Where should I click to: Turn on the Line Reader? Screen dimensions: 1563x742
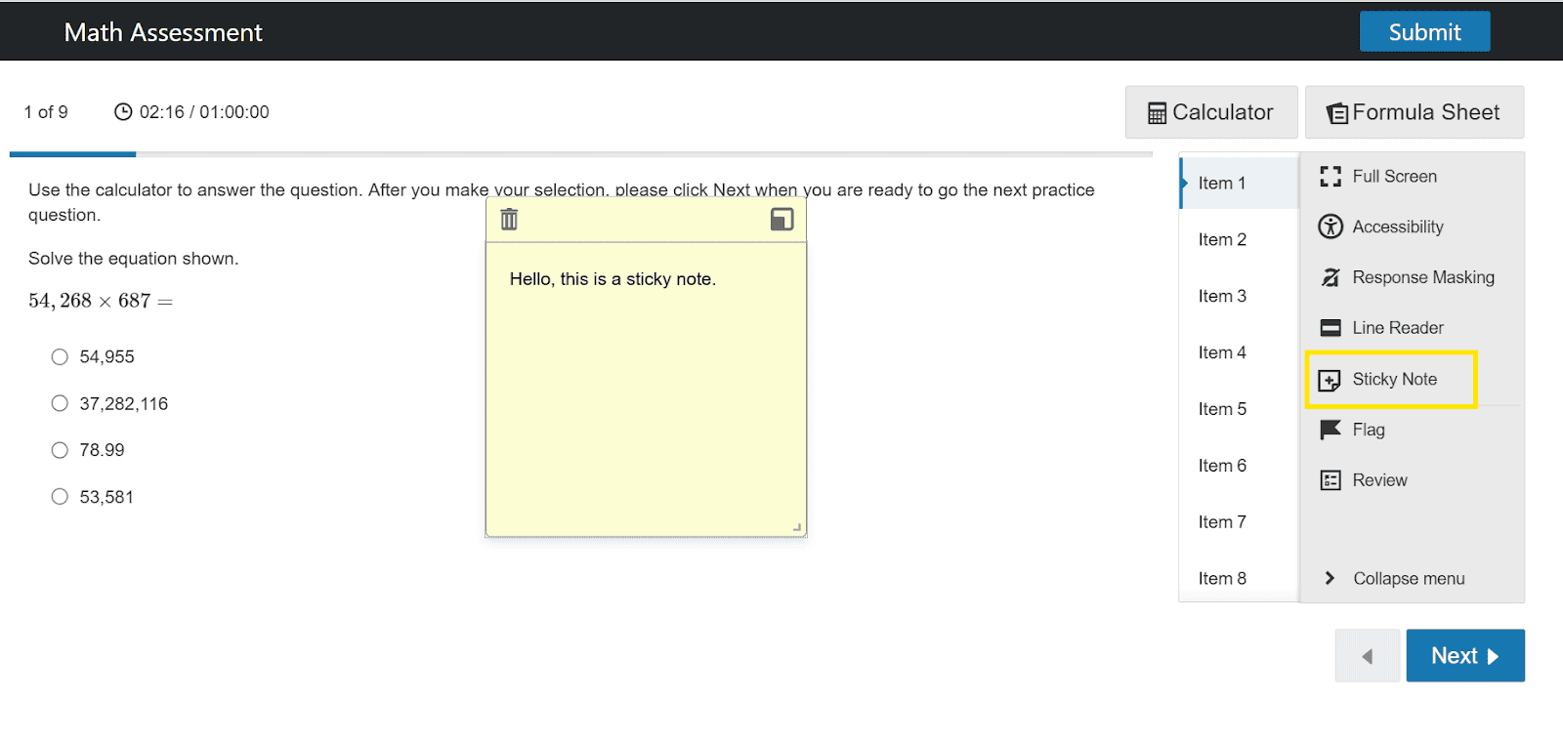(1396, 329)
